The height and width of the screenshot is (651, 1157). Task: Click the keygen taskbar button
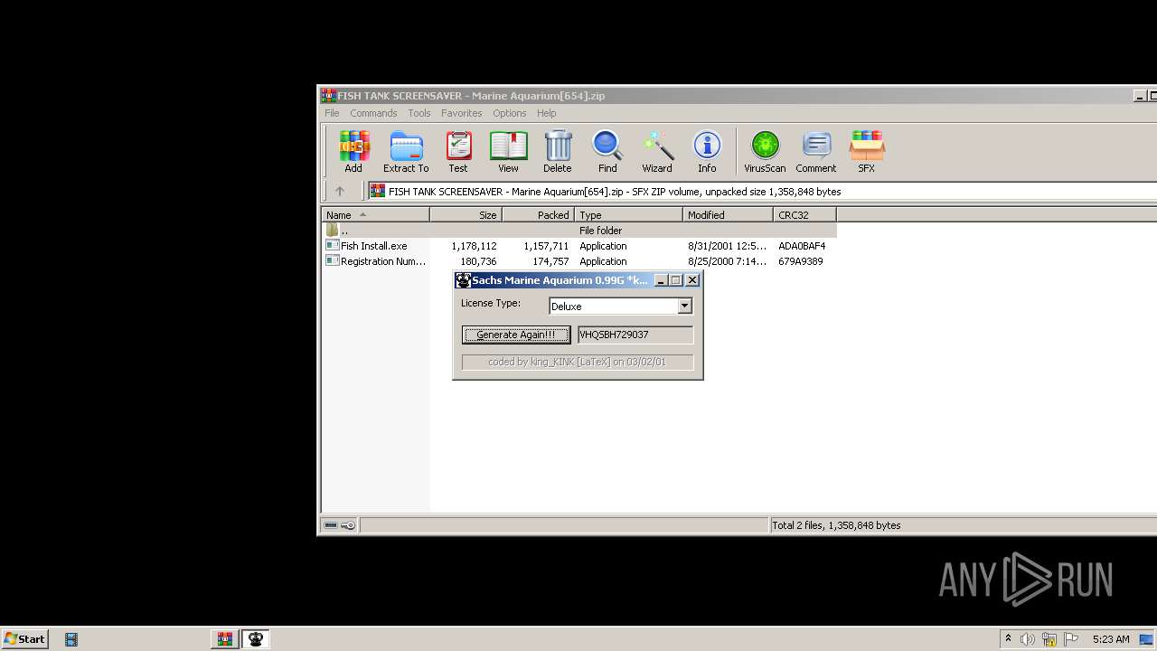click(255, 639)
